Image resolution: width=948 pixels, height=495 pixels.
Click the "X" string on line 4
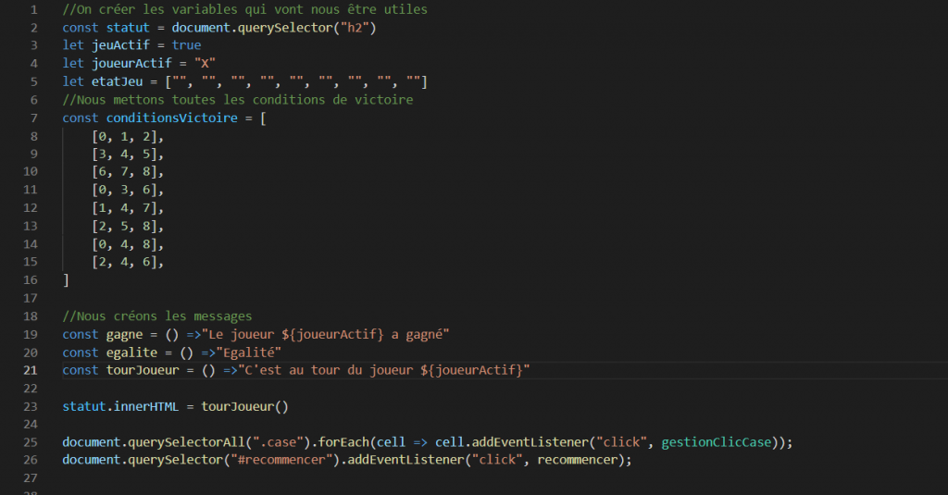[205, 64]
